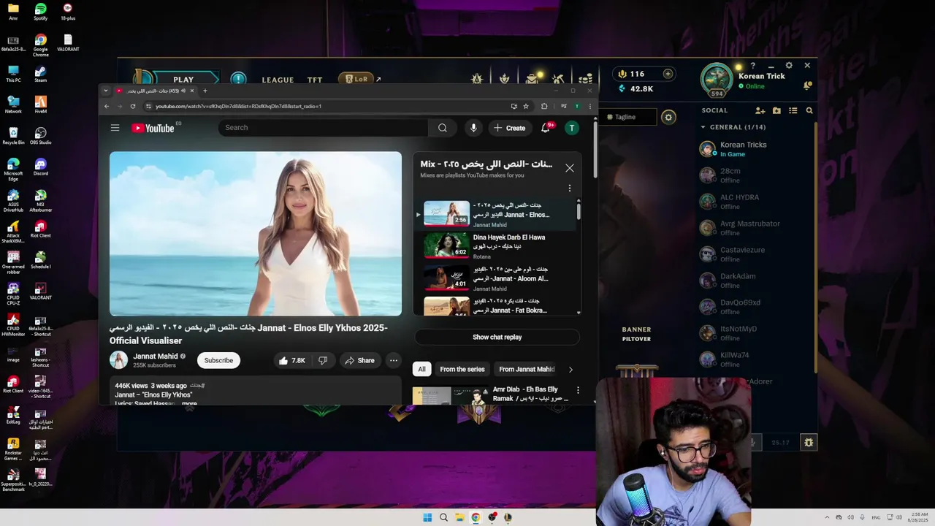Add a new folder in League social panel
The width and height of the screenshot is (935, 526).
pyautogui.click(x=776, y=110)
